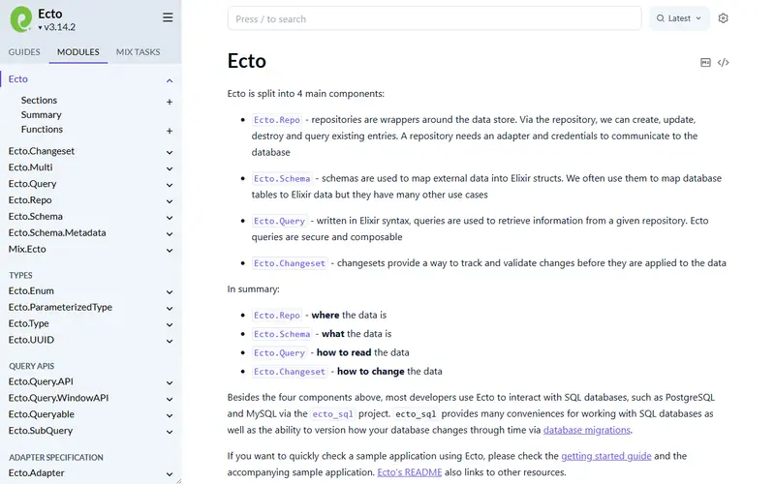Screen dimensions: 775x484
Task: Open Ecto.Enum in sidebar
Action: click(x=31, y=291)
